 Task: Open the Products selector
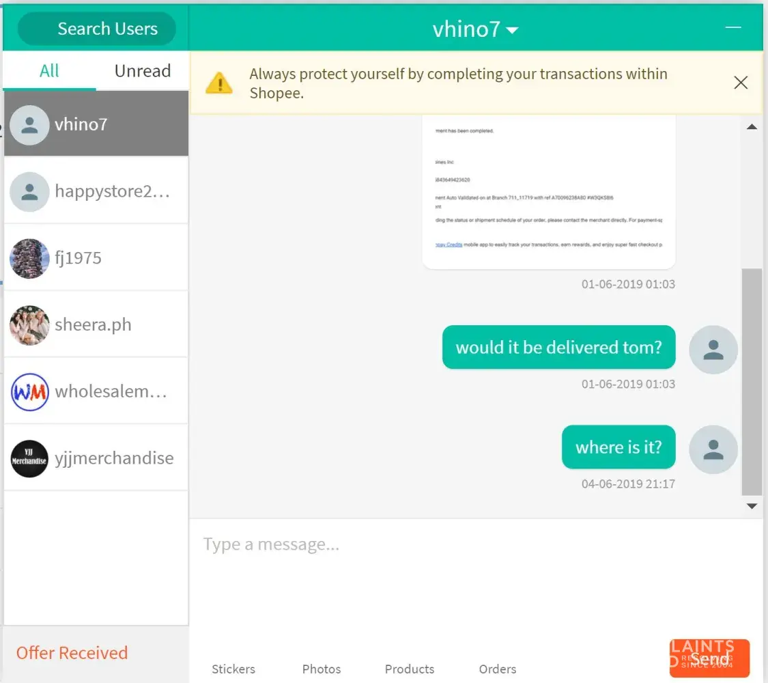[410, 669]
